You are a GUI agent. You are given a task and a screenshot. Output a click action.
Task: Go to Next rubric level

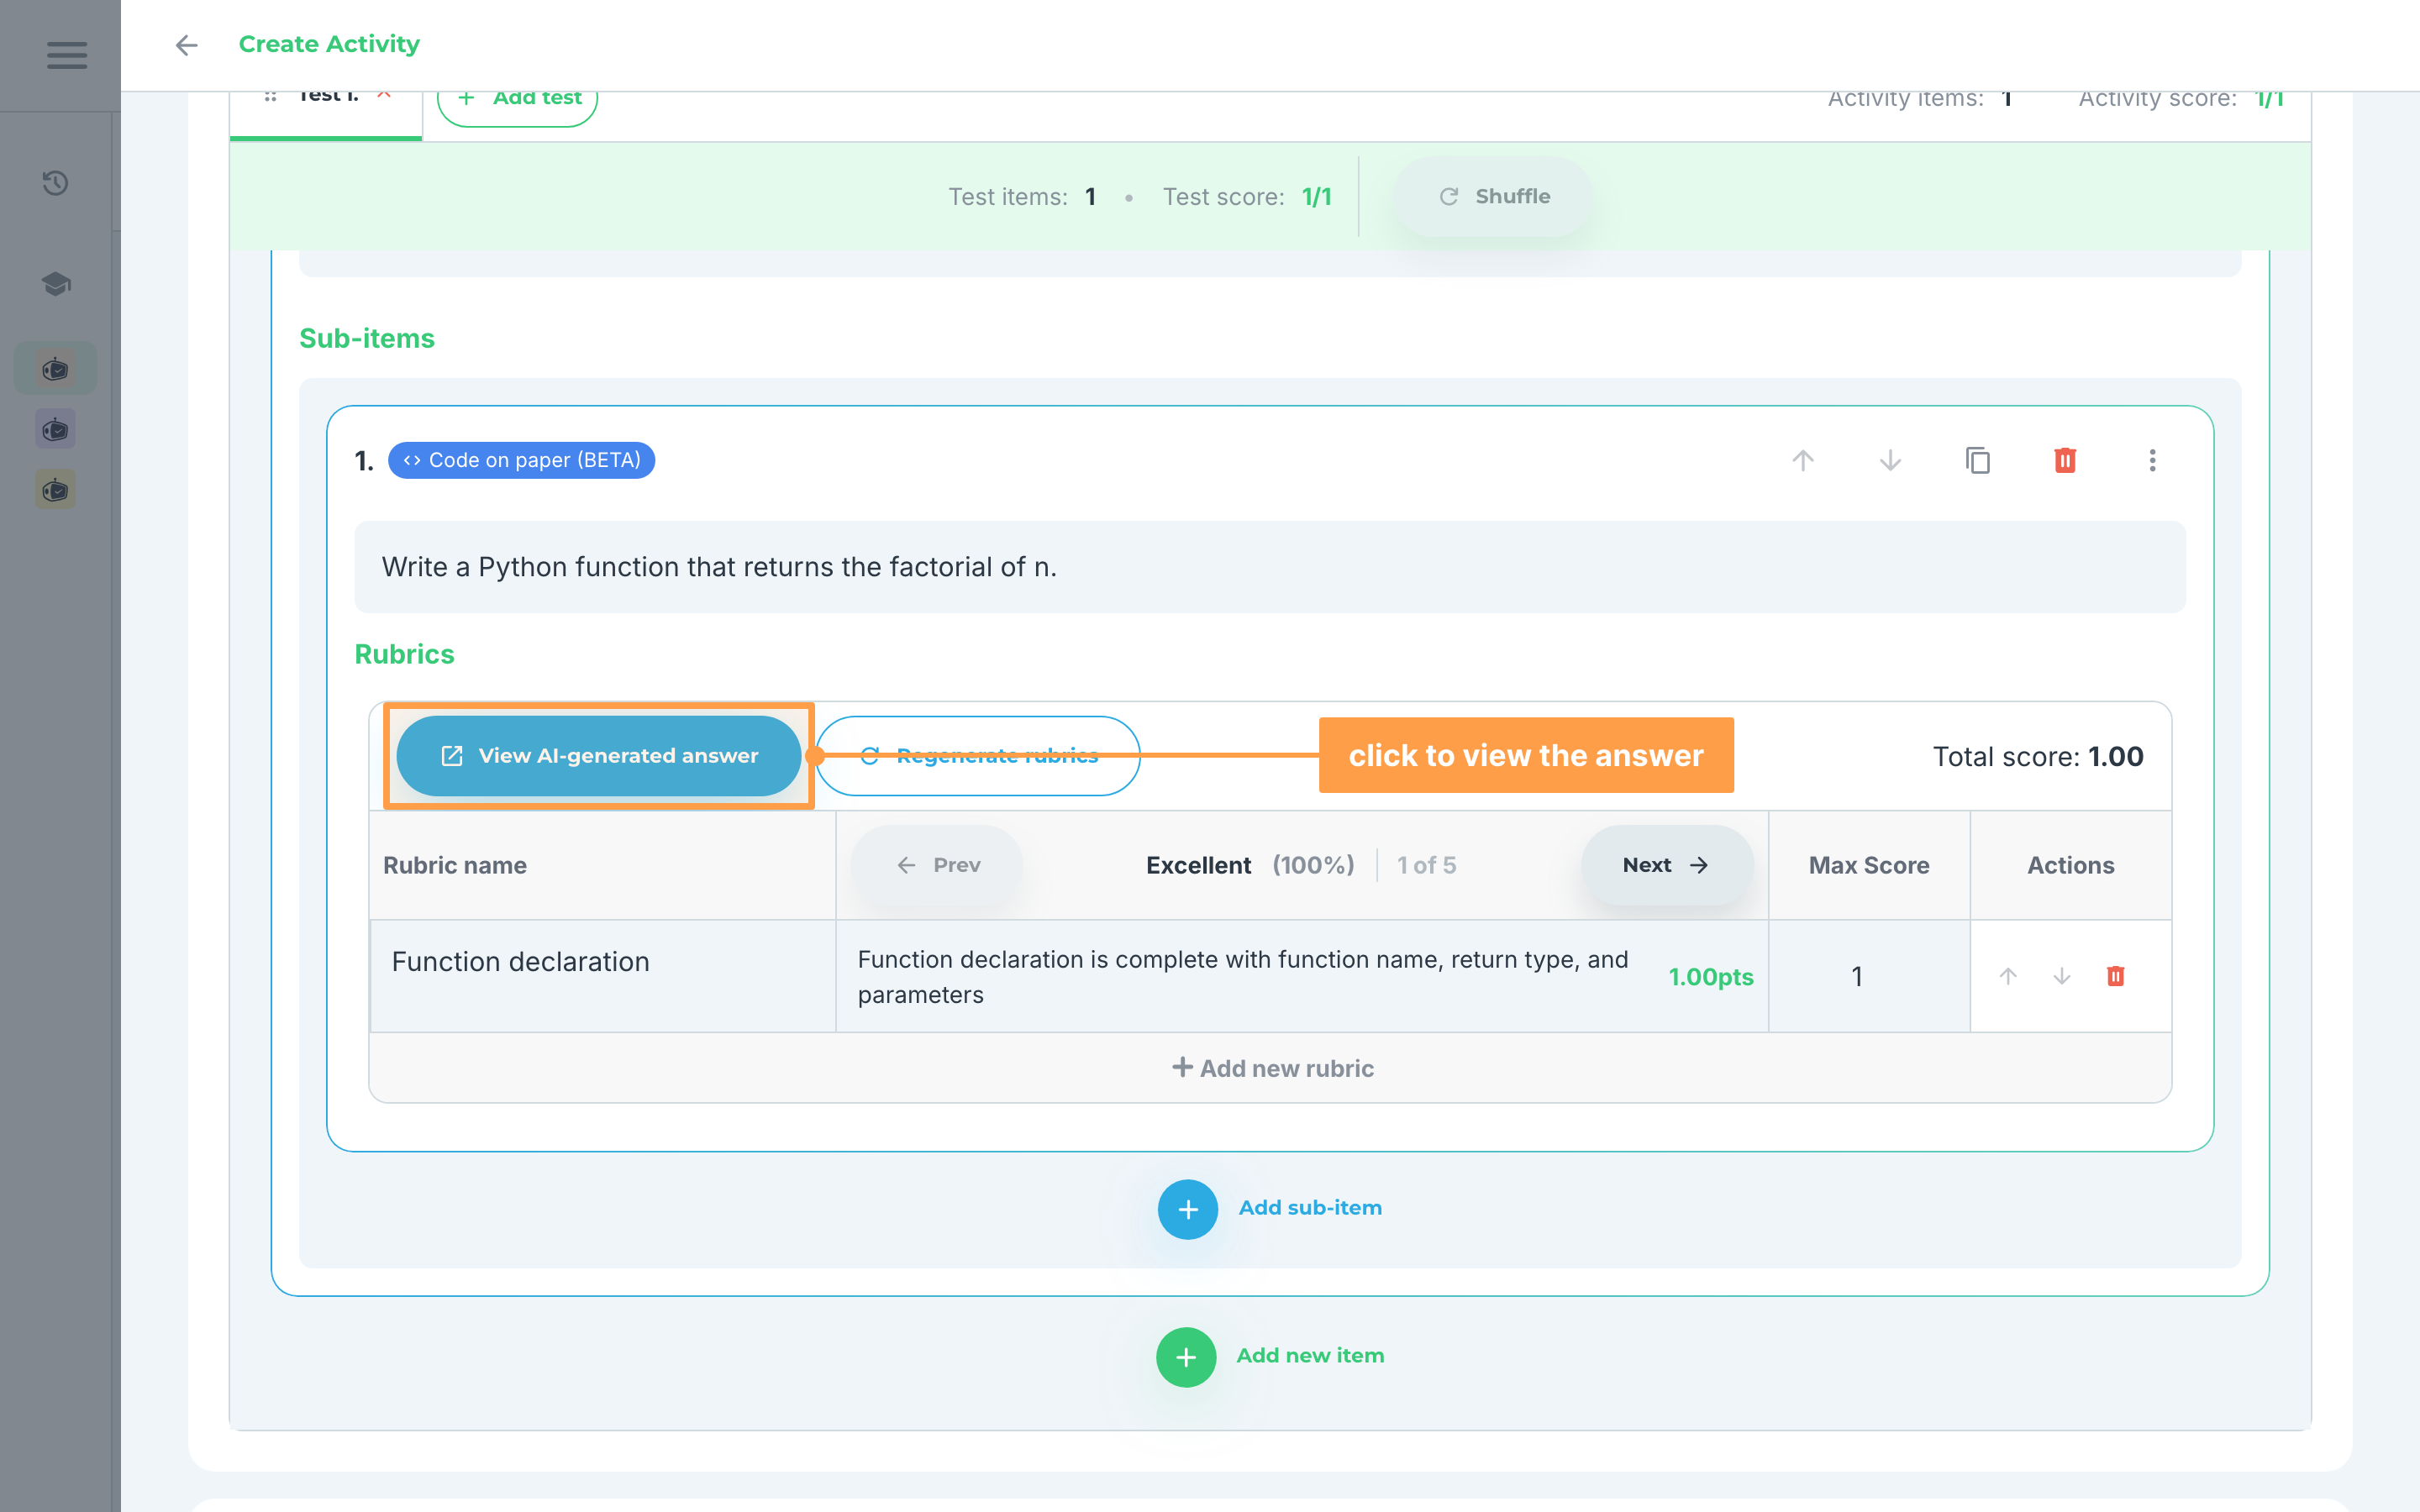[1666, 865]
